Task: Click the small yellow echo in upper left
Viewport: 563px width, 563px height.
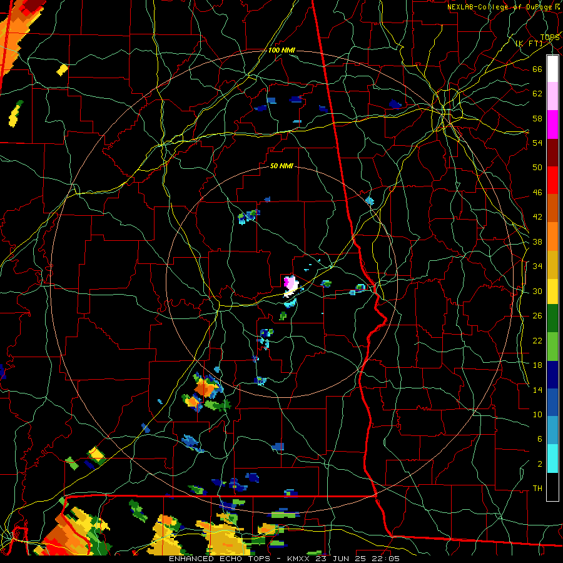Action: coord(62,69)
